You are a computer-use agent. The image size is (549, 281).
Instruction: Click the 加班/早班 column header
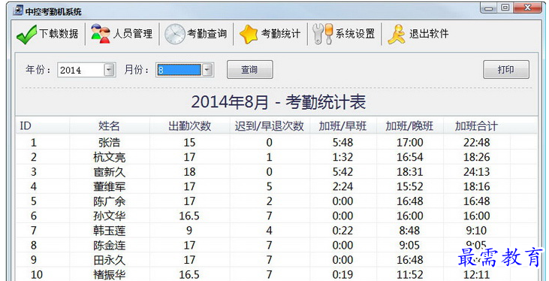(x=342, y=125)
